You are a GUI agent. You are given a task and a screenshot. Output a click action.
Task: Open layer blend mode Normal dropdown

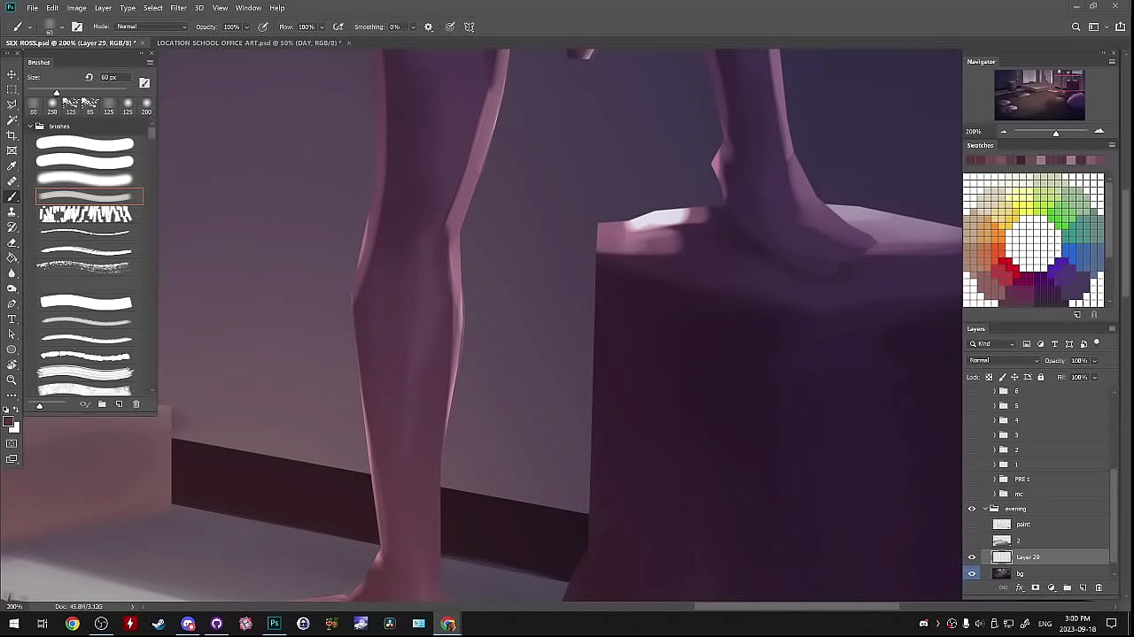tap(1004, 360)
